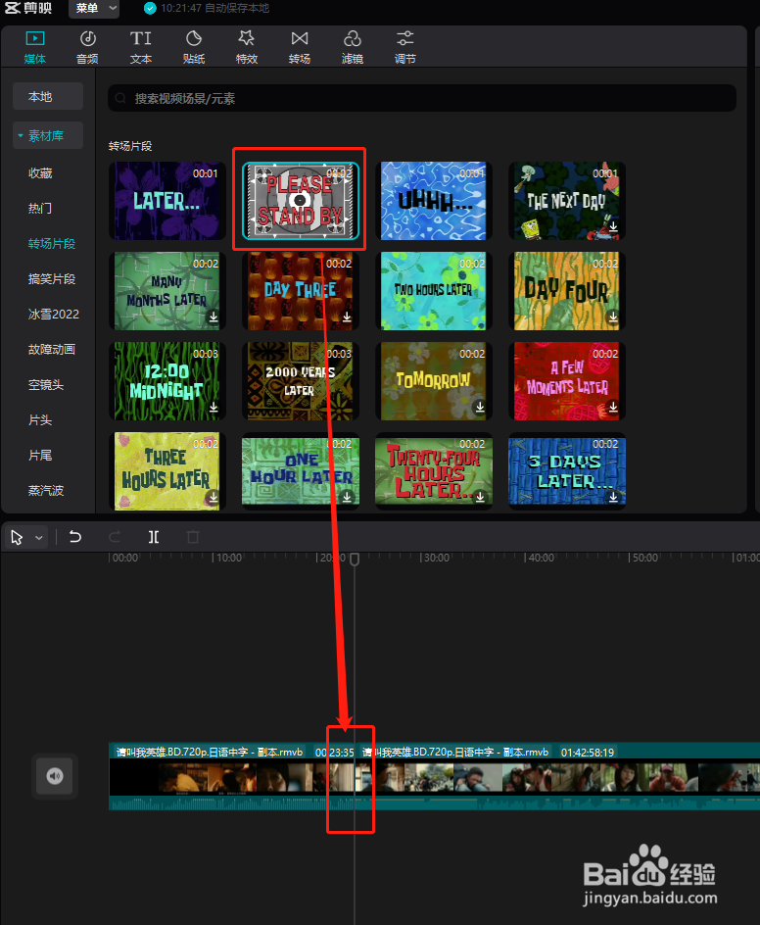760x925 pixels.
Task: Open the 收藏 favorites category
Action: tap(40, 172)
